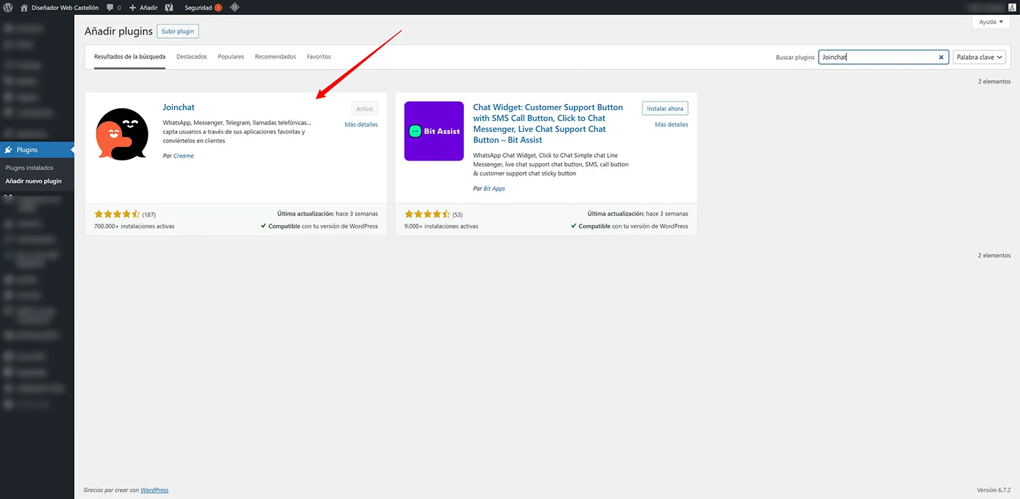Image resolution: width=1020 pixels, height=499 pixels.
Task: Click the 'Versión 6.7.2' footer text
Action: pos(993,490)
